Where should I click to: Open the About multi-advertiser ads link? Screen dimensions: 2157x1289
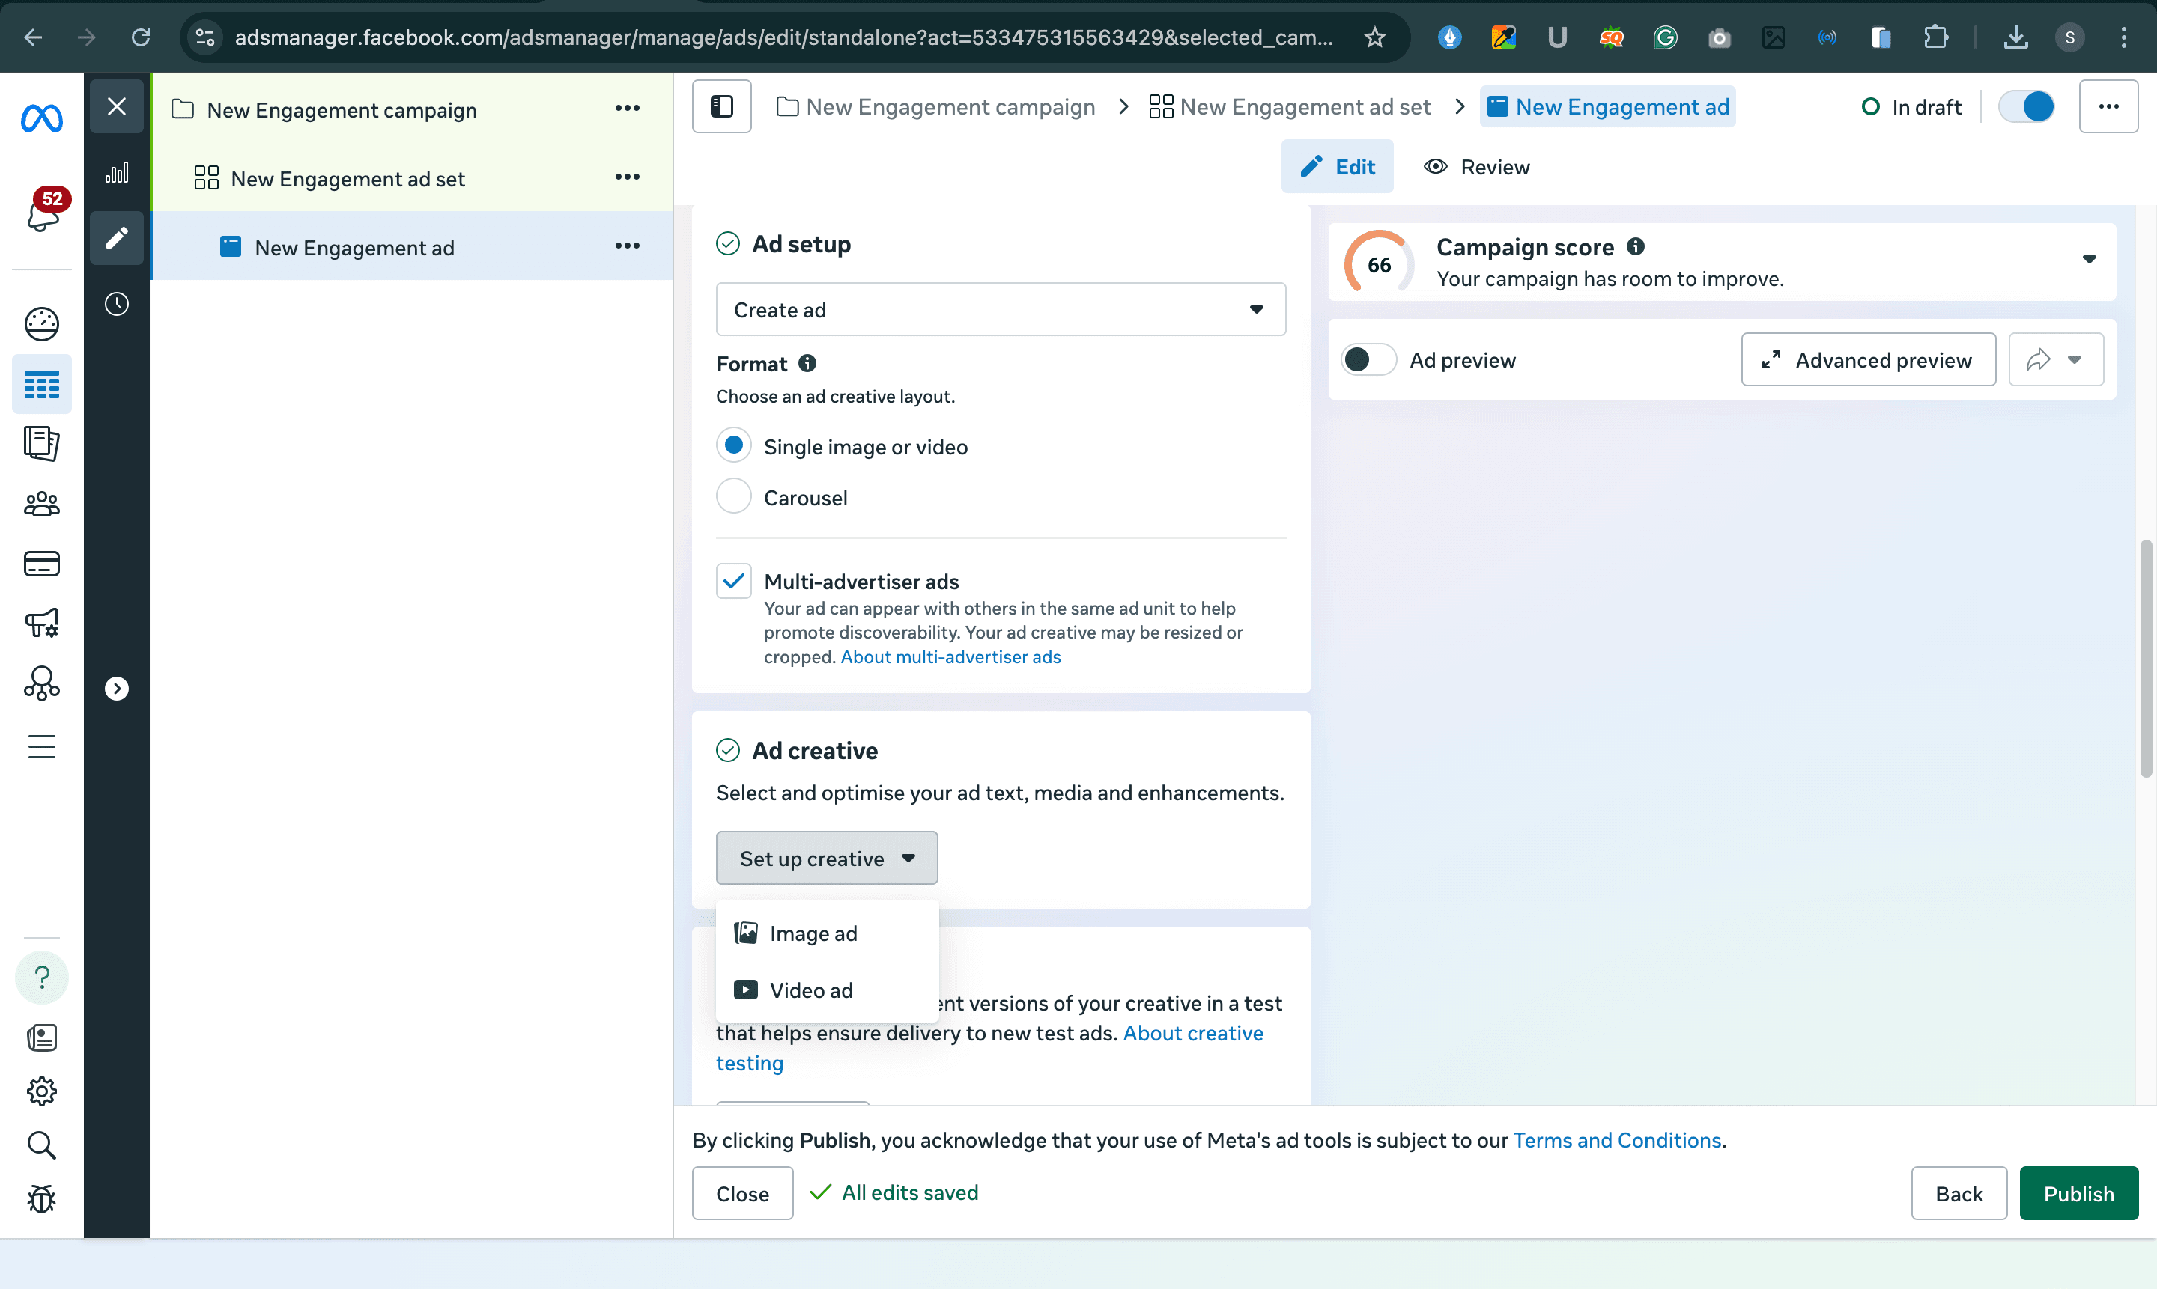[x=950, y=656]
